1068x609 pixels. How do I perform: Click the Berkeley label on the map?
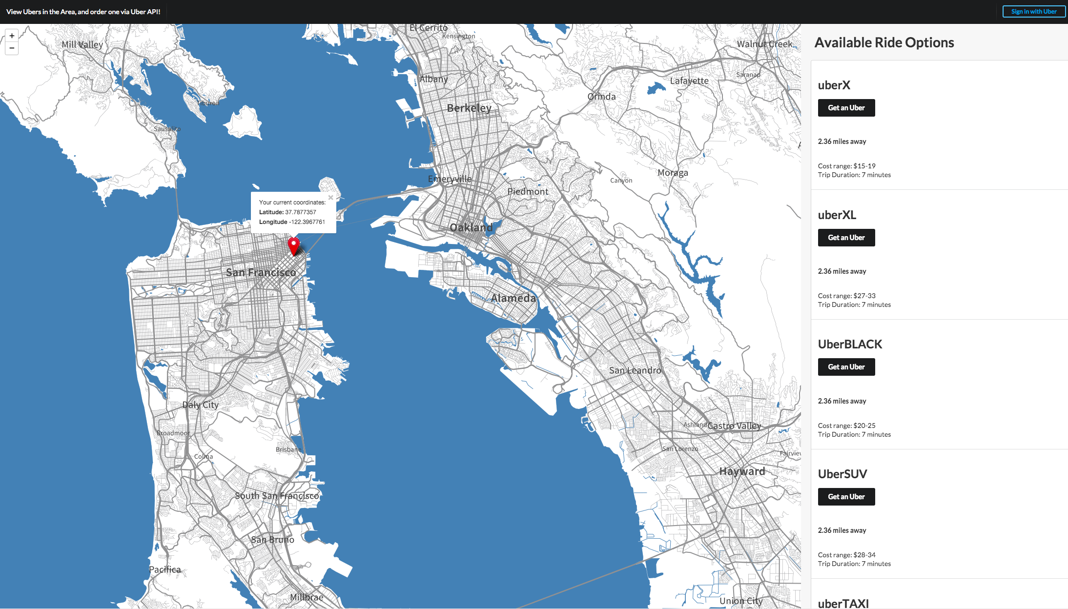[x=469, y=108]
